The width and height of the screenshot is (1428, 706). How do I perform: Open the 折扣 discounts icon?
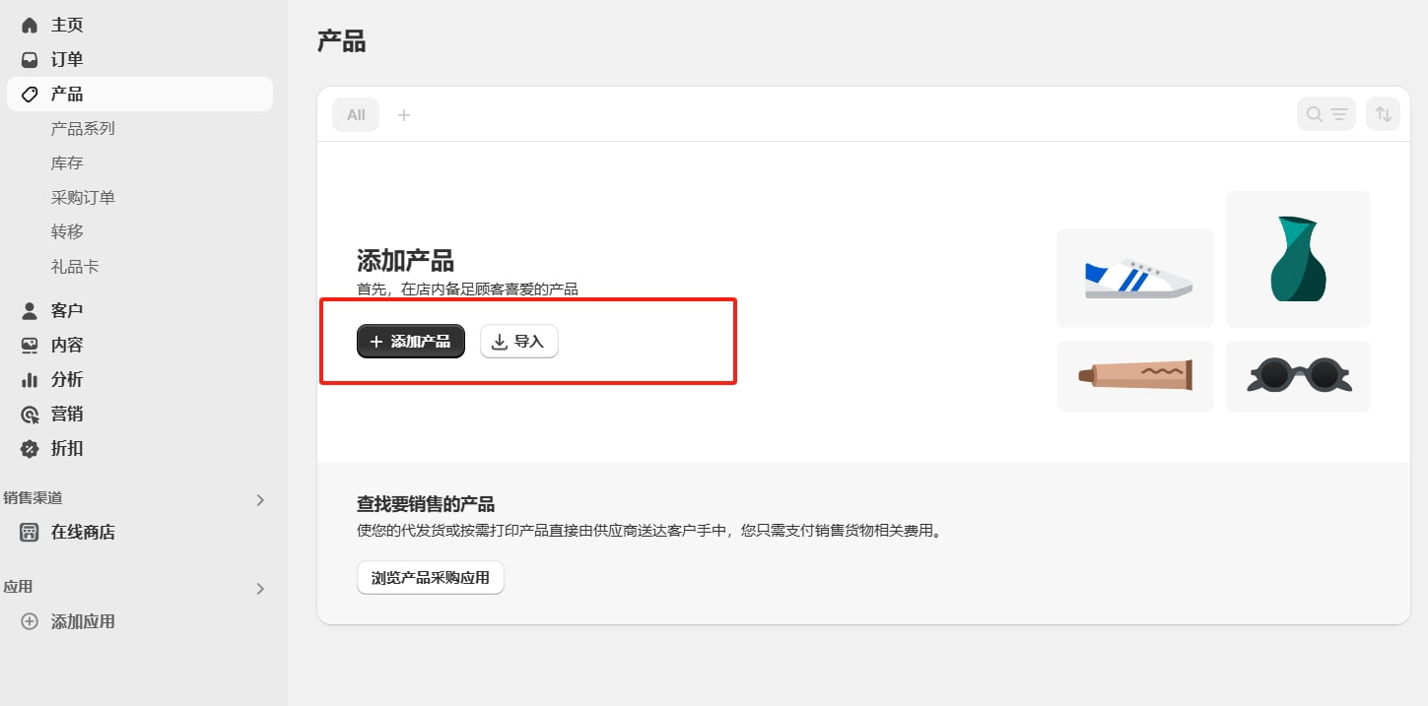click(29, 448)
